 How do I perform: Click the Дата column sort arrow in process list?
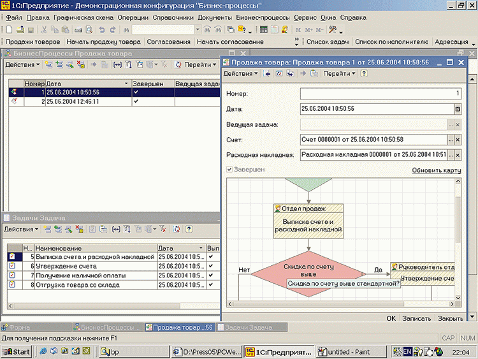tap(127, 84)
